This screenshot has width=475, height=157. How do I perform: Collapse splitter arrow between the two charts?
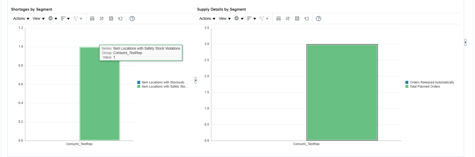[x=195, y=80]
